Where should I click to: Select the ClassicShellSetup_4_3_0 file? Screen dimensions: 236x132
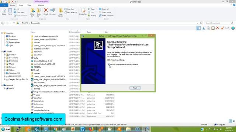click(43, 61)
